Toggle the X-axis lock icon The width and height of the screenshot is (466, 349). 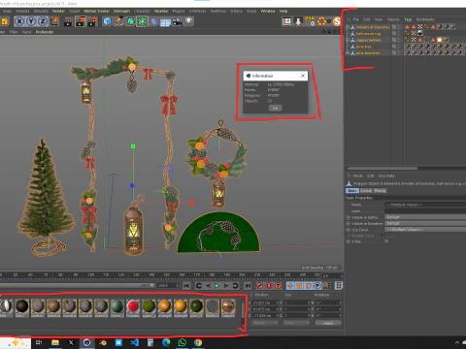[x=19, y=21]
